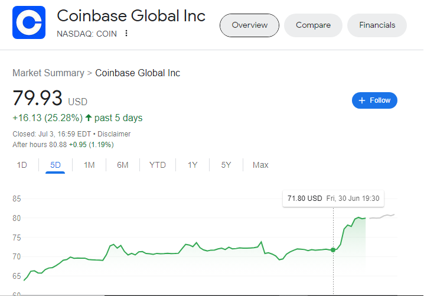Open the Disclaimer link

pos(114,134)
